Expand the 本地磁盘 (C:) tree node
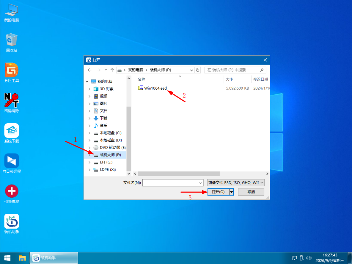Viewport: 352px width, 264px height. (89, 133)
